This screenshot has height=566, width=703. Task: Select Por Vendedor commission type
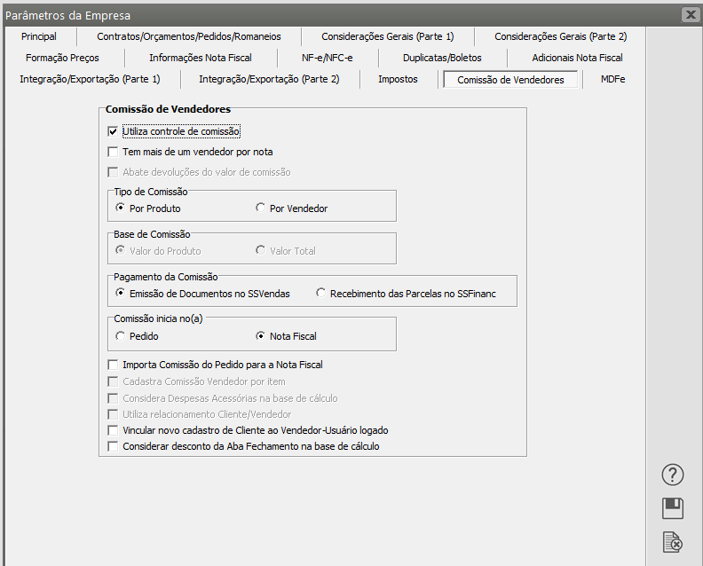[x=261, y=208]
